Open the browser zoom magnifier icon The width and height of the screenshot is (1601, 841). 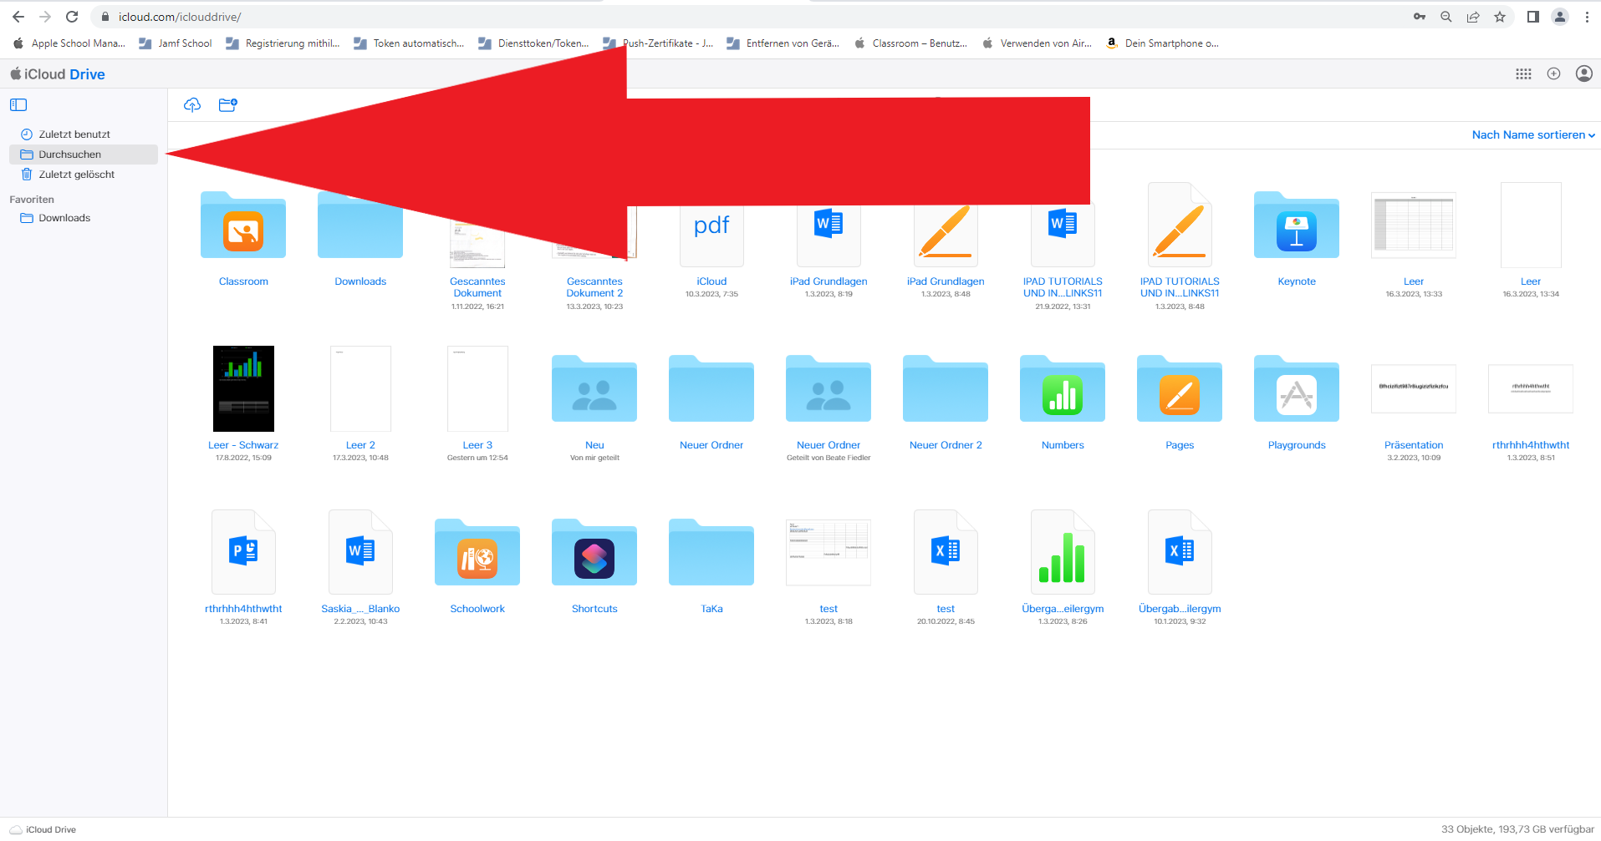coord(1445,17)
